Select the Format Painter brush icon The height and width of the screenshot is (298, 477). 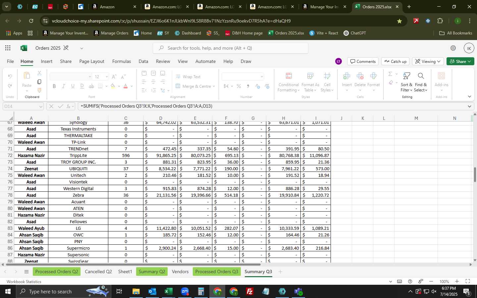coord(39,90)
